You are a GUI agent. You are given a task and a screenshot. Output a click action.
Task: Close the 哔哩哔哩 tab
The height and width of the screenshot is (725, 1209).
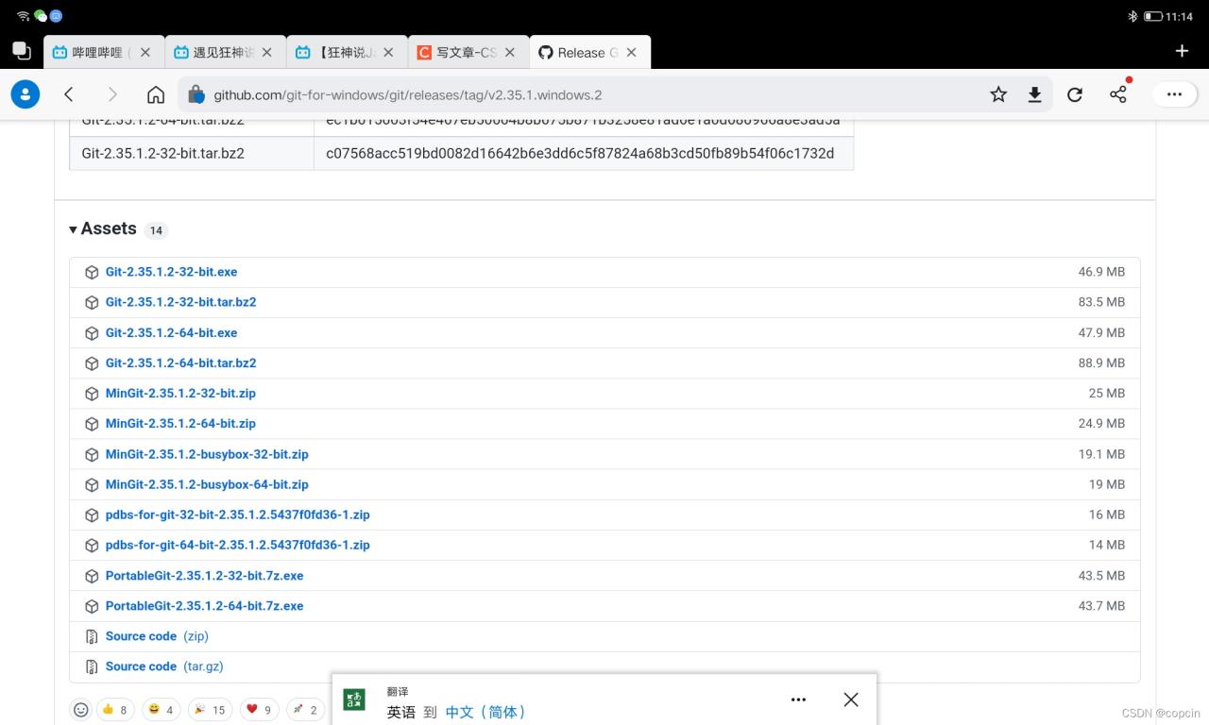145,53
